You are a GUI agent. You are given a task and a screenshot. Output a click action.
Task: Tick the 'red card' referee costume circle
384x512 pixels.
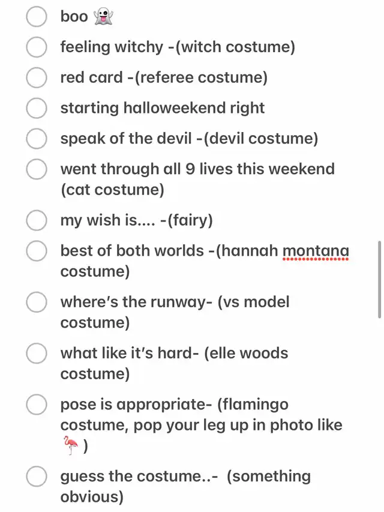pyautogui.click(x=37, y=77)
